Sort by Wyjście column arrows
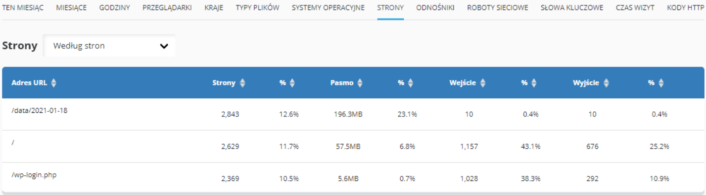This screenshot has height=195, width=706. click(606, 83)
